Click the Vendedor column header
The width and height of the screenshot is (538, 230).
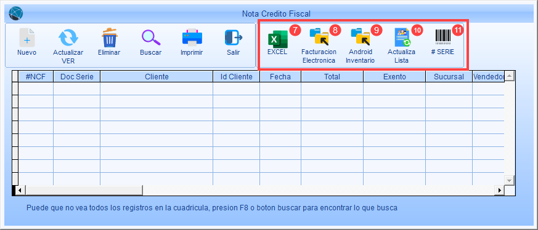click(488, 77)
